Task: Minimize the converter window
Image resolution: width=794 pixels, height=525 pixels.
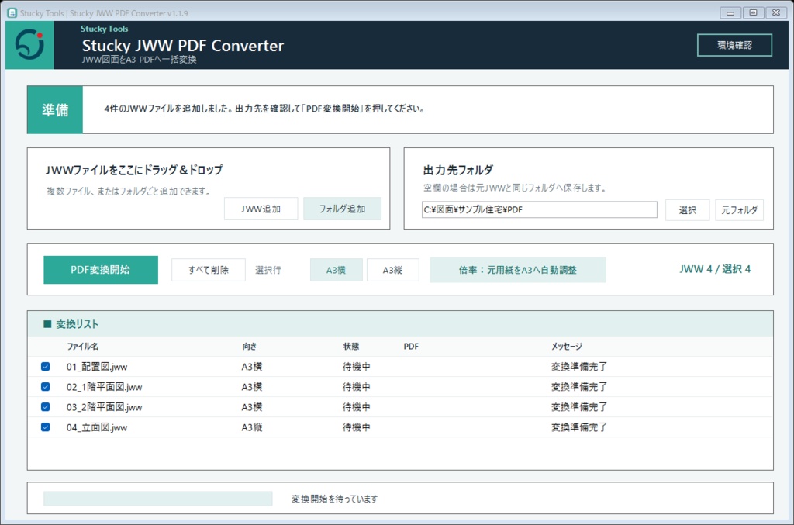Action: click(x=730, y=12)
